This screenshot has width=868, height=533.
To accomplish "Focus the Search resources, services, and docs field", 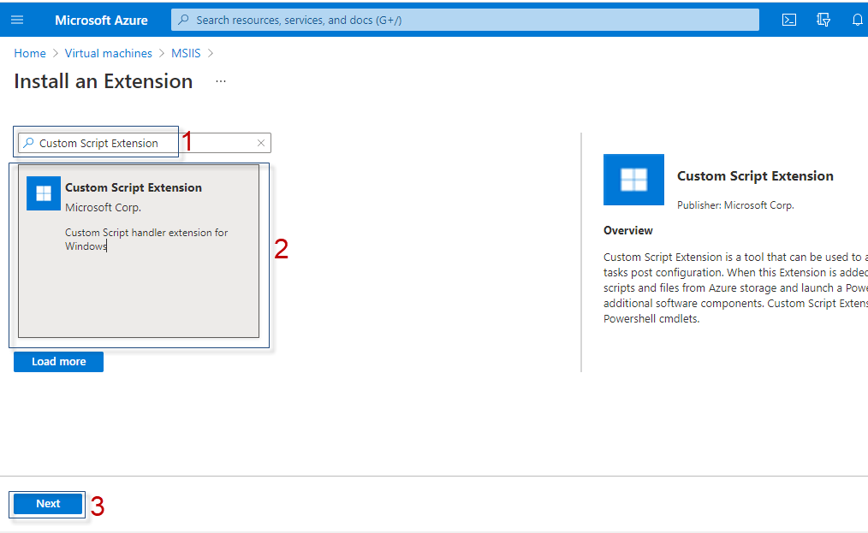I will 465,20.
